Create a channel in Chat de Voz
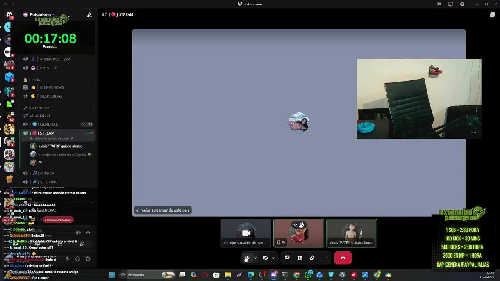Image resolution: width=500 pixels, height=281 pixels. click(91, 108)
